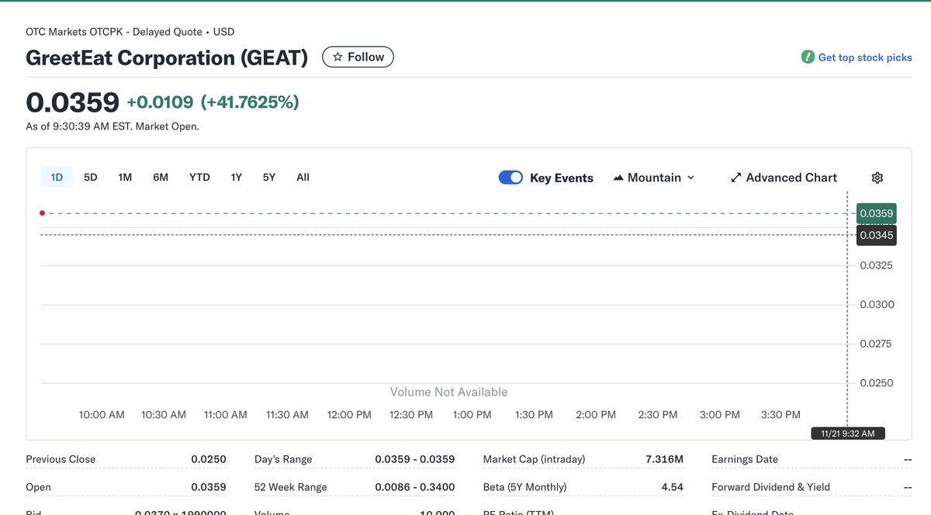Viewport: 931px width, 515px height.
Task: Click the 3:30 PM time axis label
Action: (x=781, y=415)
